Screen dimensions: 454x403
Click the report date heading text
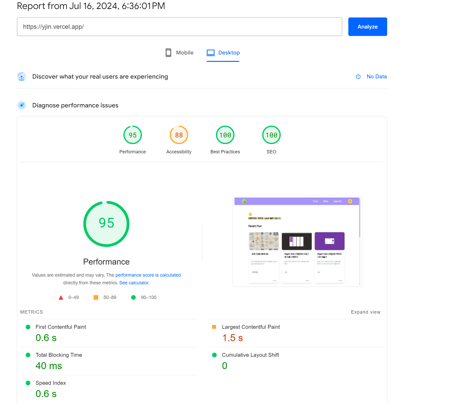point(91,6)
